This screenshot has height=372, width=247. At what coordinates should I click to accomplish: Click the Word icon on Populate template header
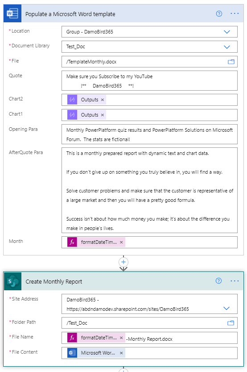(x=12, y=13)
